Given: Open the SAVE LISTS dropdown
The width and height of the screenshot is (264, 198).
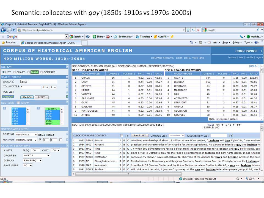Looking at the screenshot, I should [28, 165].
